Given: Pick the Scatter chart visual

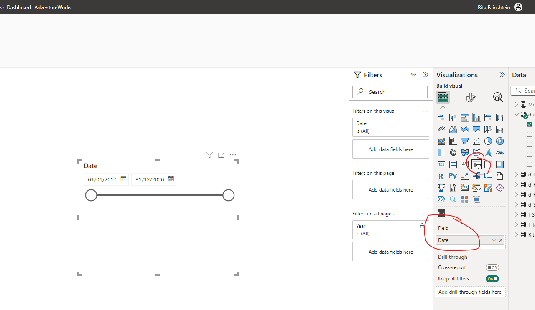Looking at the screenshot, I should 476,141.
